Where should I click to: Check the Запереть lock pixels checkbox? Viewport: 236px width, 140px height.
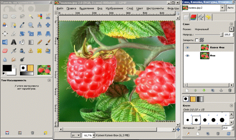pos(197,40)
